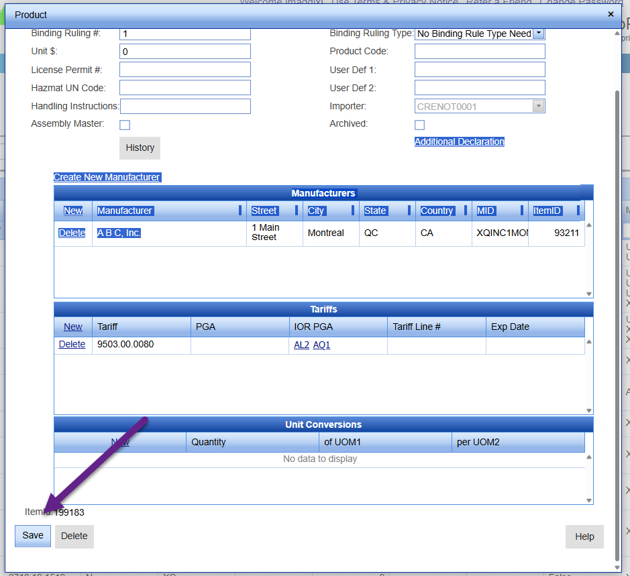Delete the 9503.00.0080 tariff row
The width and height of the screenshot is (630, 576).
(x=72, y=344)
